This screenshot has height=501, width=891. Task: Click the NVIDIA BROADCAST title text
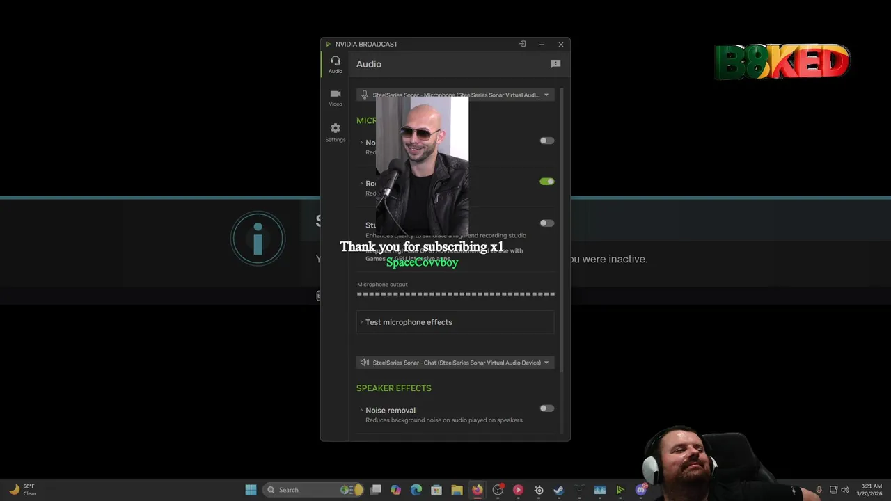366,44
